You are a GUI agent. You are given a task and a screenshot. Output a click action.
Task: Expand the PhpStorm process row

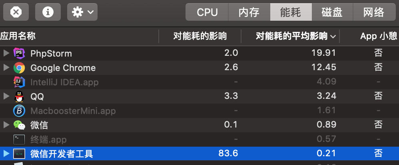[x=6, y=53]
